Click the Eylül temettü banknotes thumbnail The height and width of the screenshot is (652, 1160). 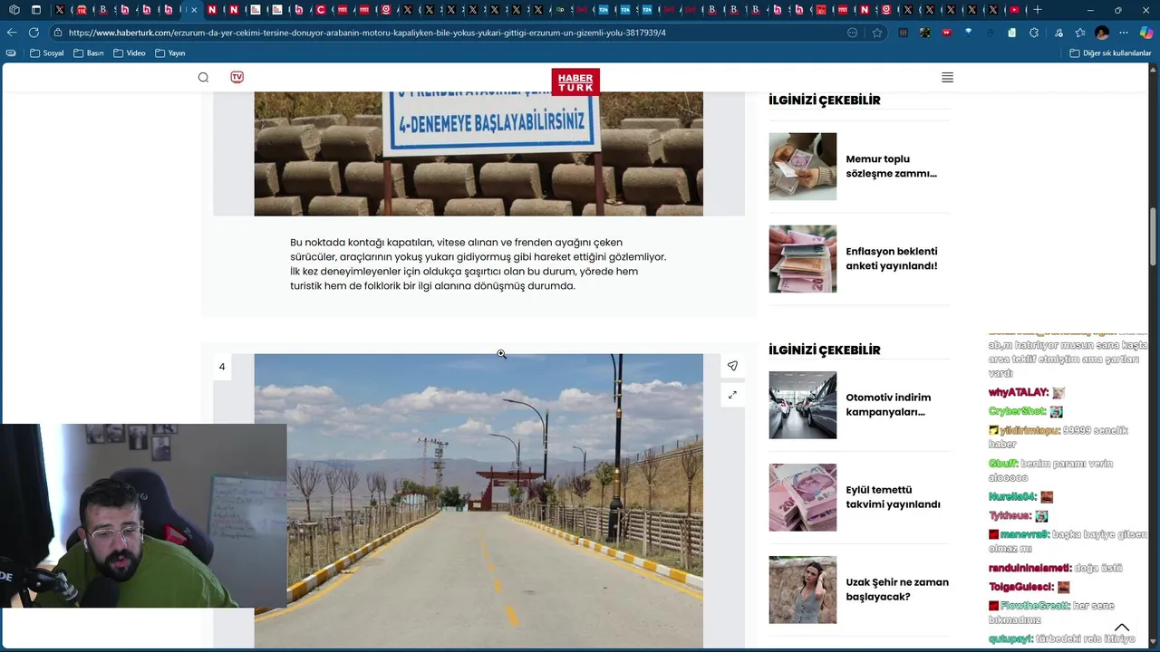803,497
